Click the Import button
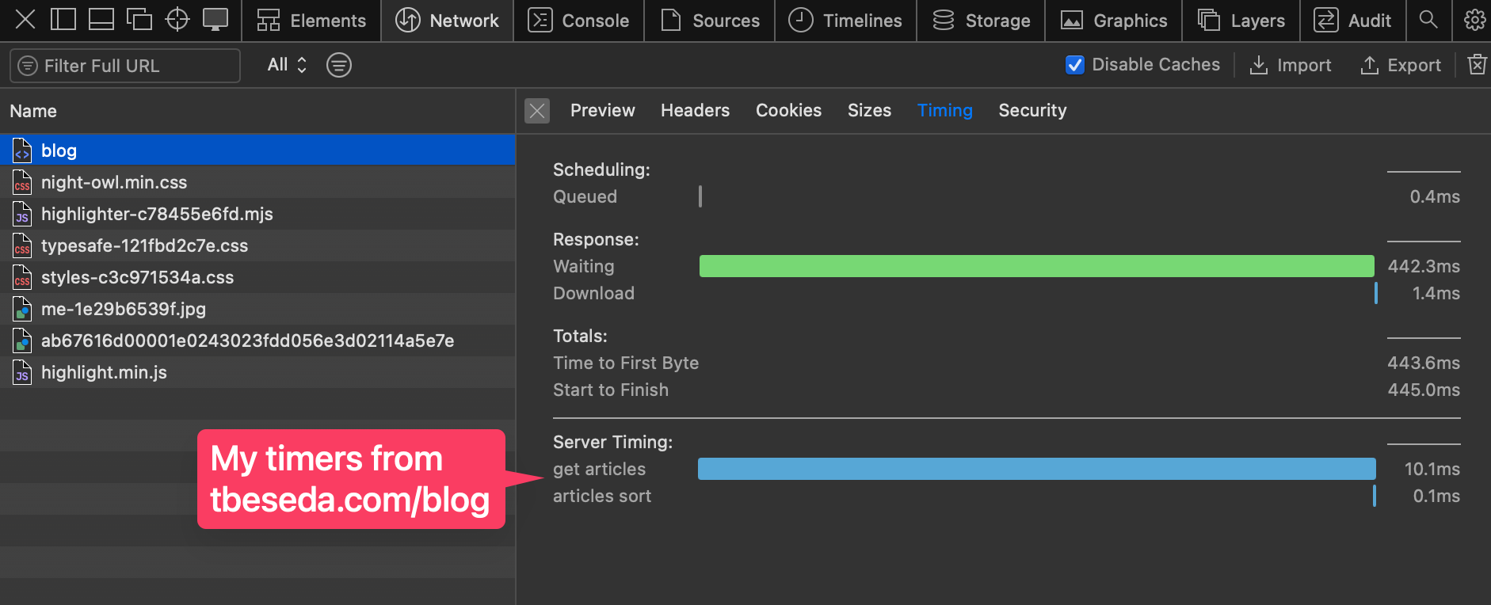 point(1290,65)
